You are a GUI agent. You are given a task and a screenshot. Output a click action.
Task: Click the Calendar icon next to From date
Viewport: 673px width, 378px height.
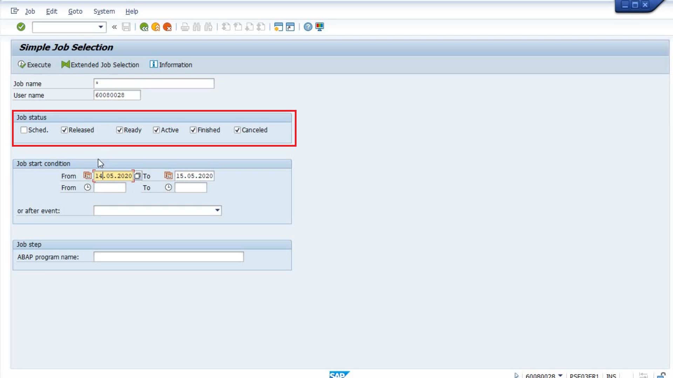(87, 175)
